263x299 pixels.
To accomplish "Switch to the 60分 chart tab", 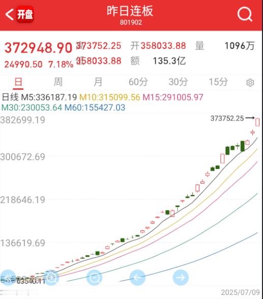I will (138, 82).
